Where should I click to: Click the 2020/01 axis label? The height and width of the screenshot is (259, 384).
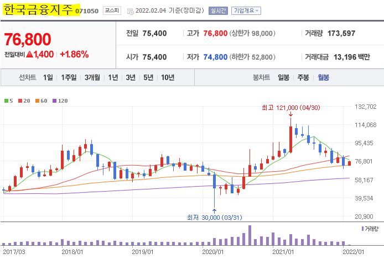213,252
